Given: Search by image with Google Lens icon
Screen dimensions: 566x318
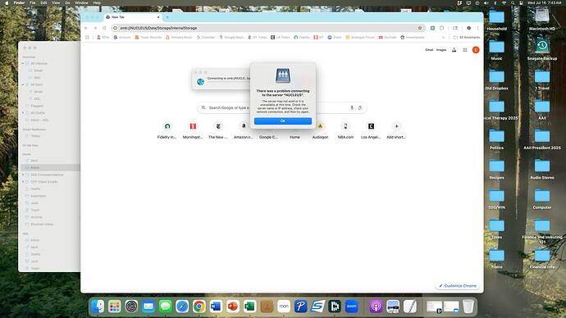Looking at the screenshot, I should 360,107.
